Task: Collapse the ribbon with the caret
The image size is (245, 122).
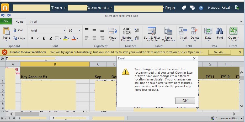Action: pyautogui.click(x=241, y=22)
